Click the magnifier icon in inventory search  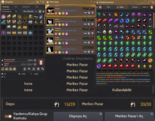[16, 12]
